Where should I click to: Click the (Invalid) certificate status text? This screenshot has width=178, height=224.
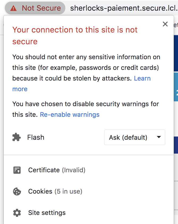tap(74, 170)
